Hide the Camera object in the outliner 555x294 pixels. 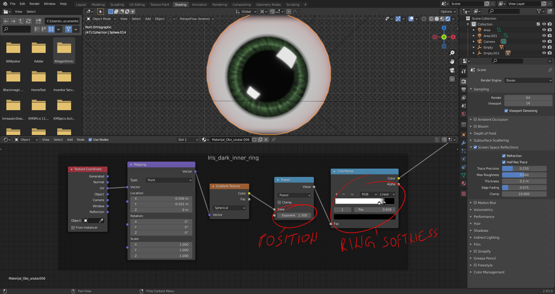[x=545, y=41]
